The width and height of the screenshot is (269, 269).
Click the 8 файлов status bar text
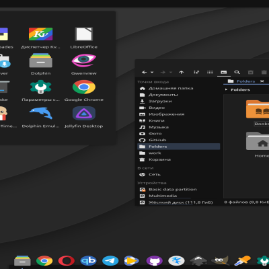247,202
